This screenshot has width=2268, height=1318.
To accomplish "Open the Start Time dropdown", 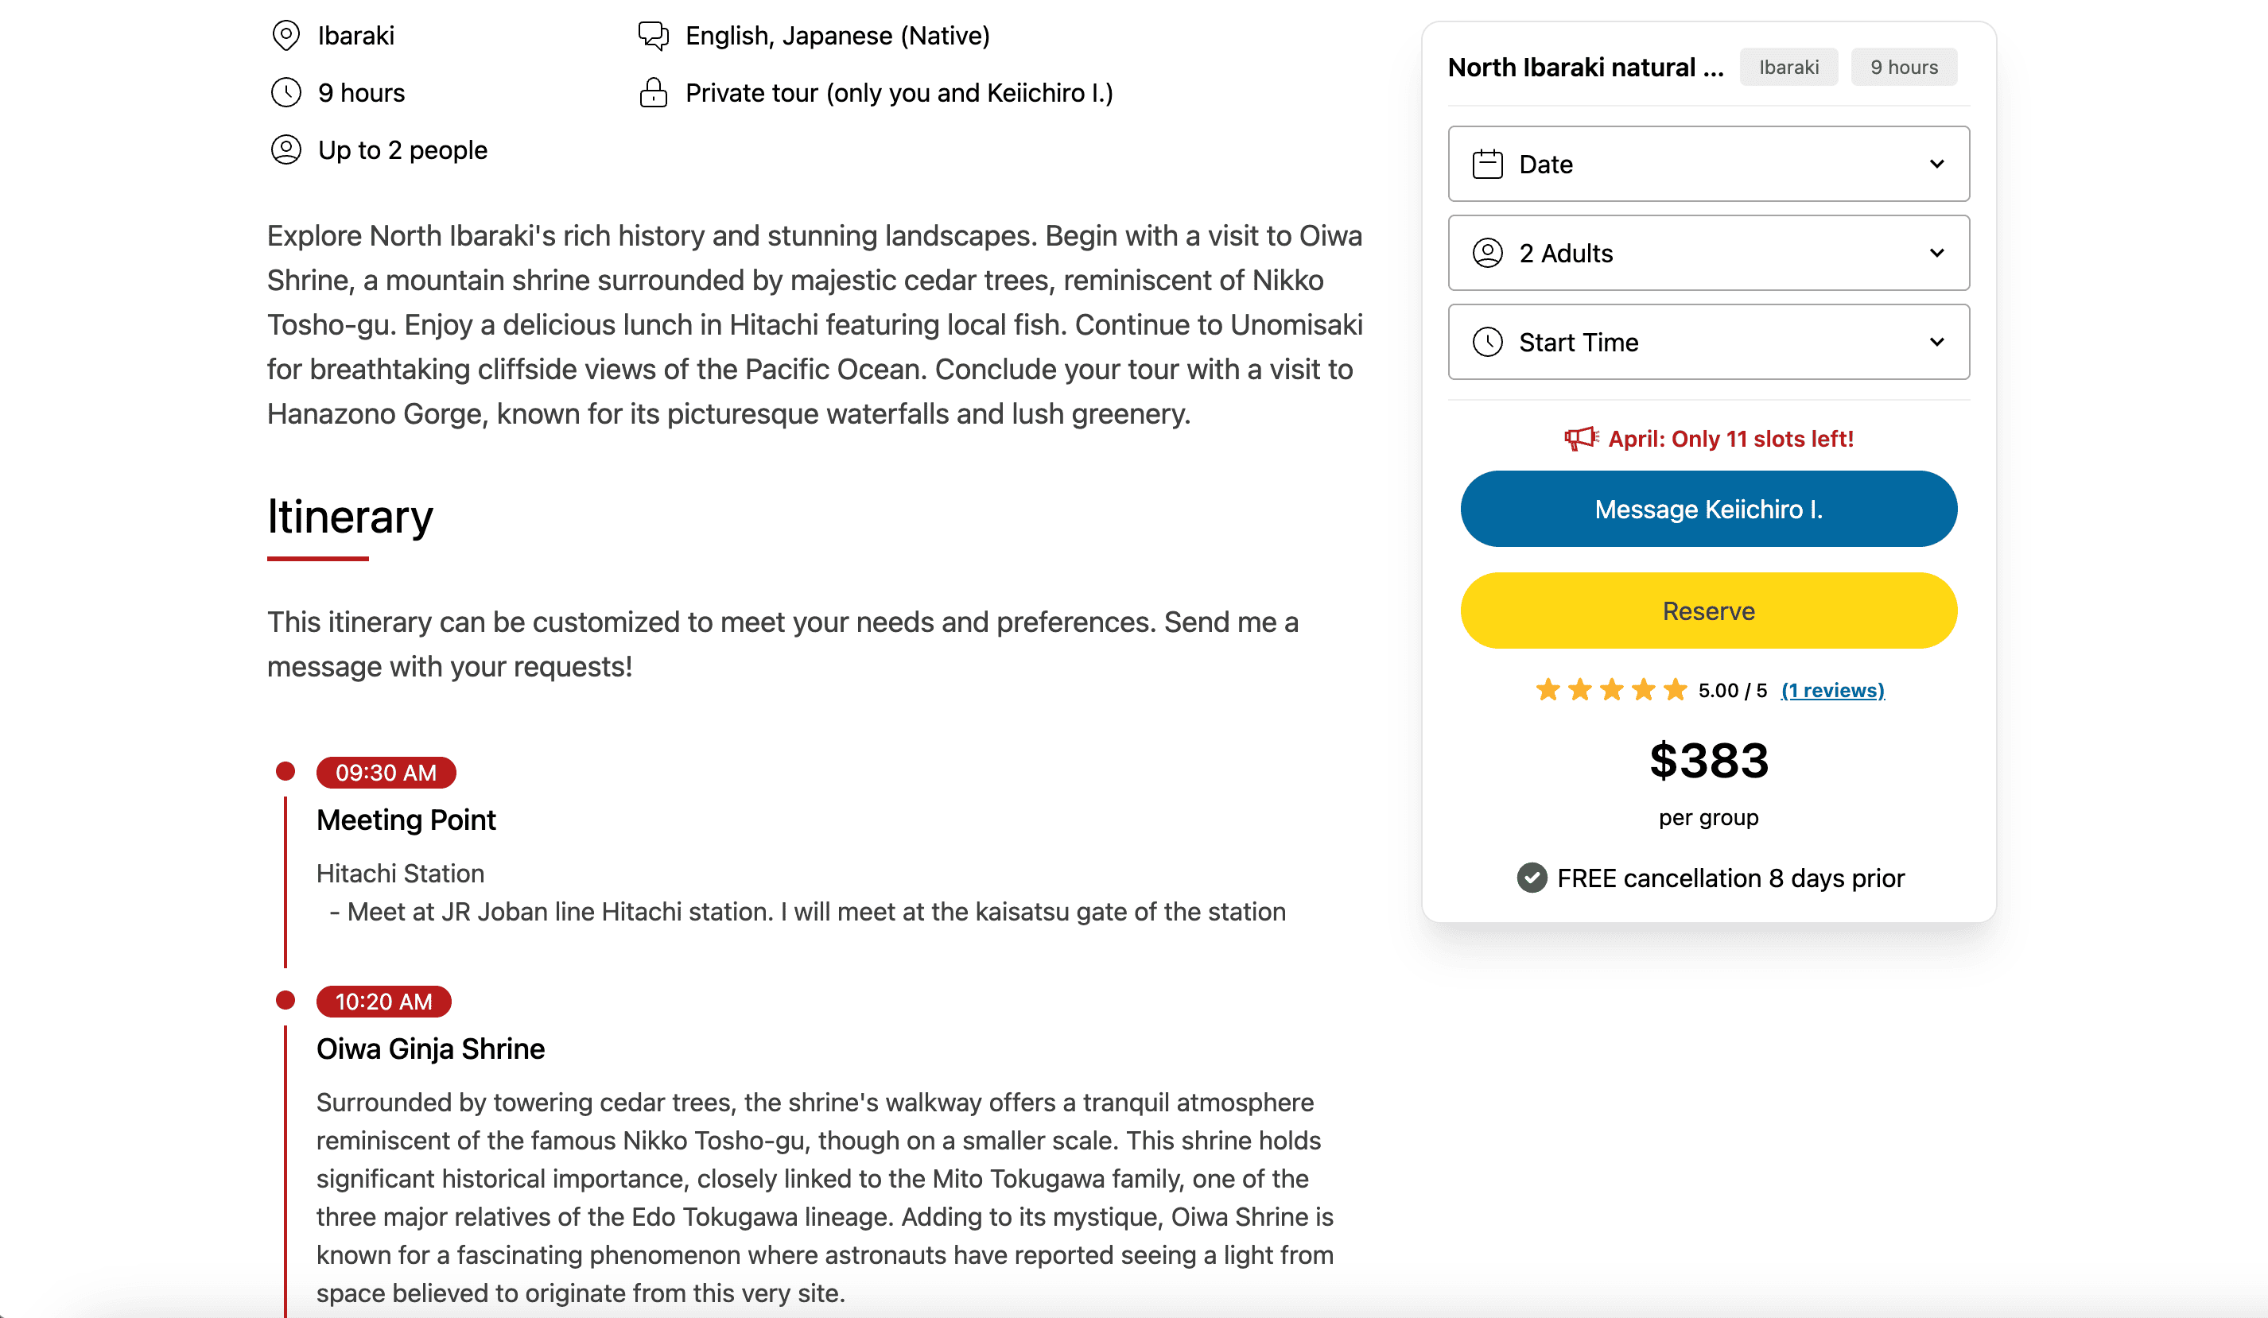I will [x=1708, y=342].
